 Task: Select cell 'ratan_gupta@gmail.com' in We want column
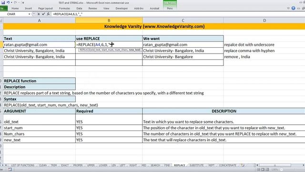tap(183, 44)
